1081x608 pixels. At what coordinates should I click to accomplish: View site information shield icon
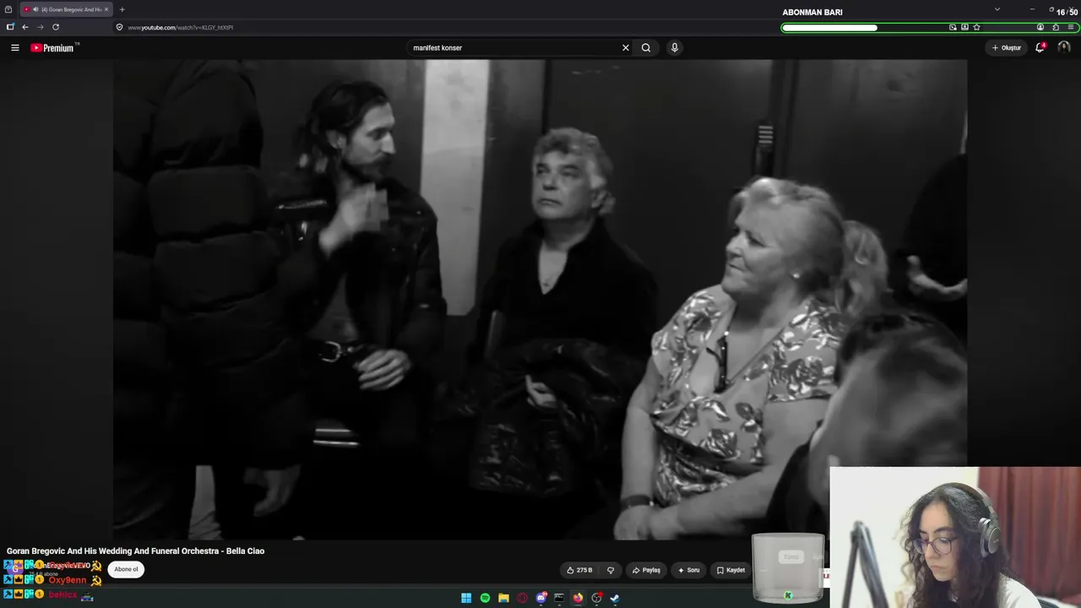[119, 27]
